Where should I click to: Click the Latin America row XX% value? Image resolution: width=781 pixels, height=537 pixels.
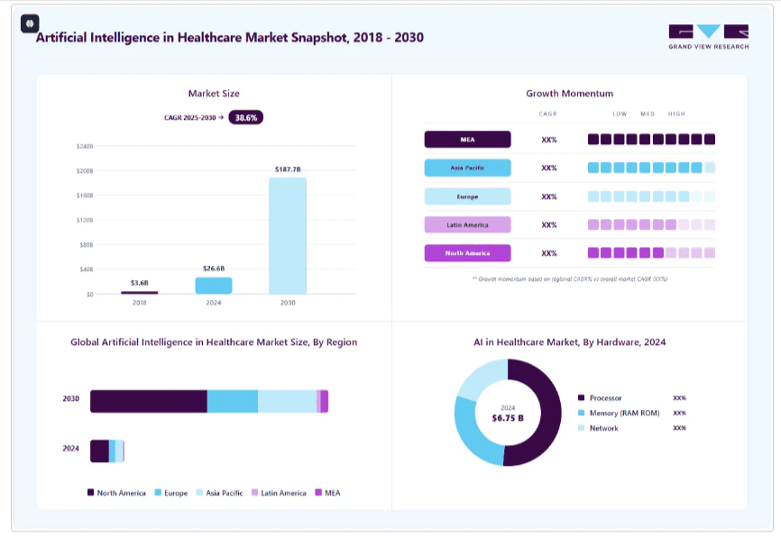[549, 225]
